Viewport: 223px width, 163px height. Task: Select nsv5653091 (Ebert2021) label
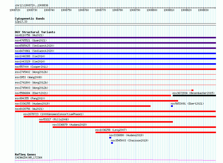187,104
